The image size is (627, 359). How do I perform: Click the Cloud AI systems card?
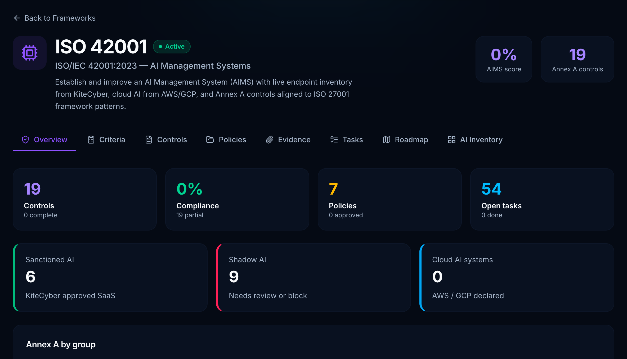(x=517, y=278)
